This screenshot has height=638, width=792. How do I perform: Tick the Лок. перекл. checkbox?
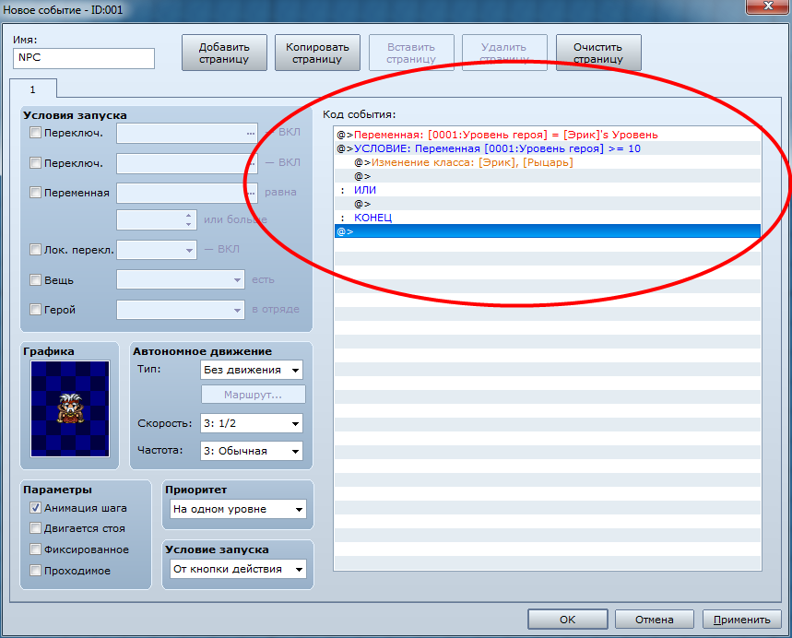tap(35, 250)
